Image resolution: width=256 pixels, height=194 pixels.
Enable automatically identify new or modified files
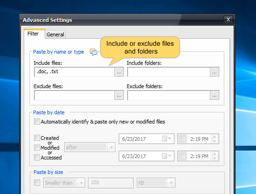[x=37, y=122]
